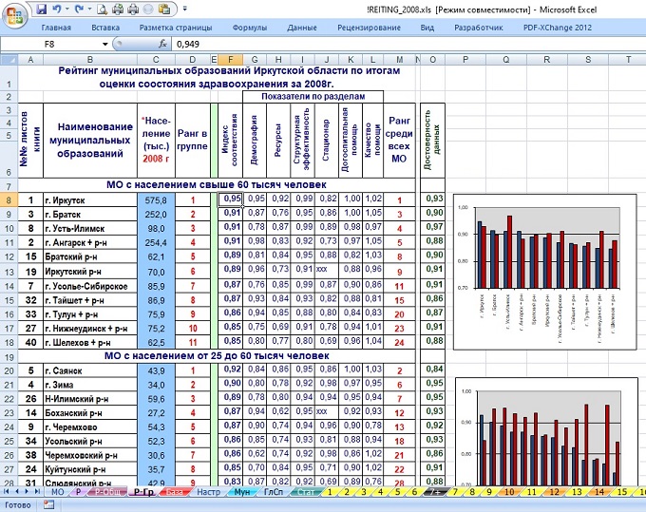This screenshot has height=512, width=646.
Task: Click the lower bar chart
Action: [x=546, y=431]
